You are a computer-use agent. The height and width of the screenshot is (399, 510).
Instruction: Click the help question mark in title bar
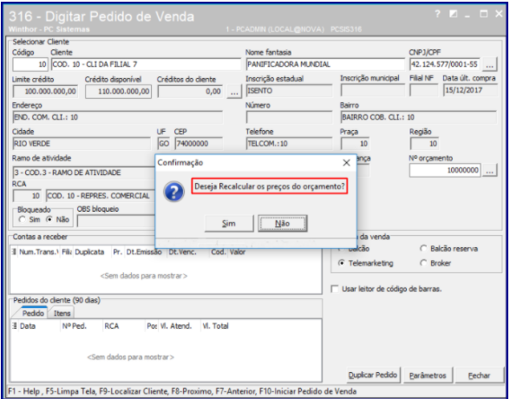tap(437, 14)
